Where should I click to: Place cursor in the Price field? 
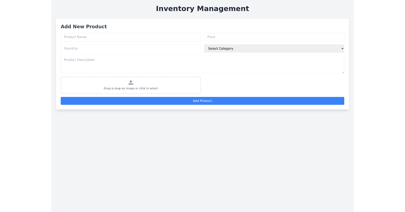(x=274, y=37)
